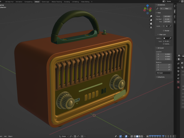Enable the Render Region checkbox
Image resolution: width=184 pixels, height=138 pixels.
(x=164, y=31)
